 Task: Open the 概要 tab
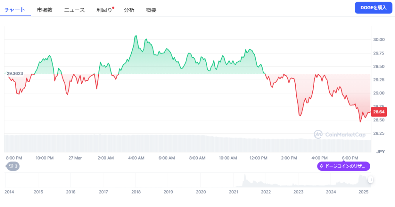[151, 10]
